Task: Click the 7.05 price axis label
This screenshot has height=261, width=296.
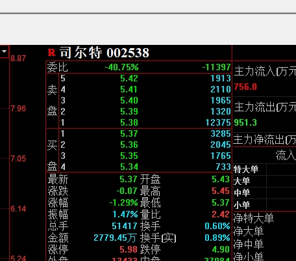Action: pyautogui.click(x=18, y=159)
